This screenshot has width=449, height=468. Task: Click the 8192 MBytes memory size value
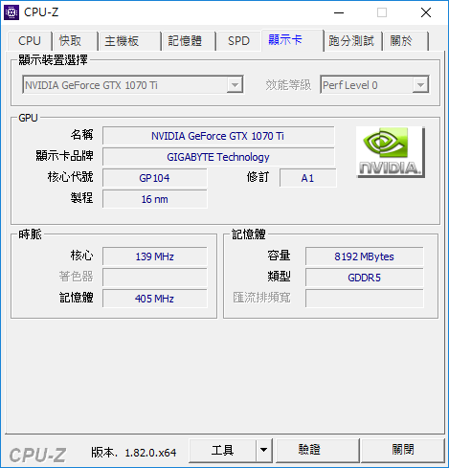(365, 256)
